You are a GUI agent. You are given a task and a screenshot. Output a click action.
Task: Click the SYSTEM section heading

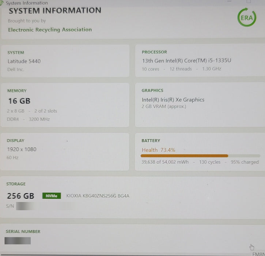(x=16, y=53)
